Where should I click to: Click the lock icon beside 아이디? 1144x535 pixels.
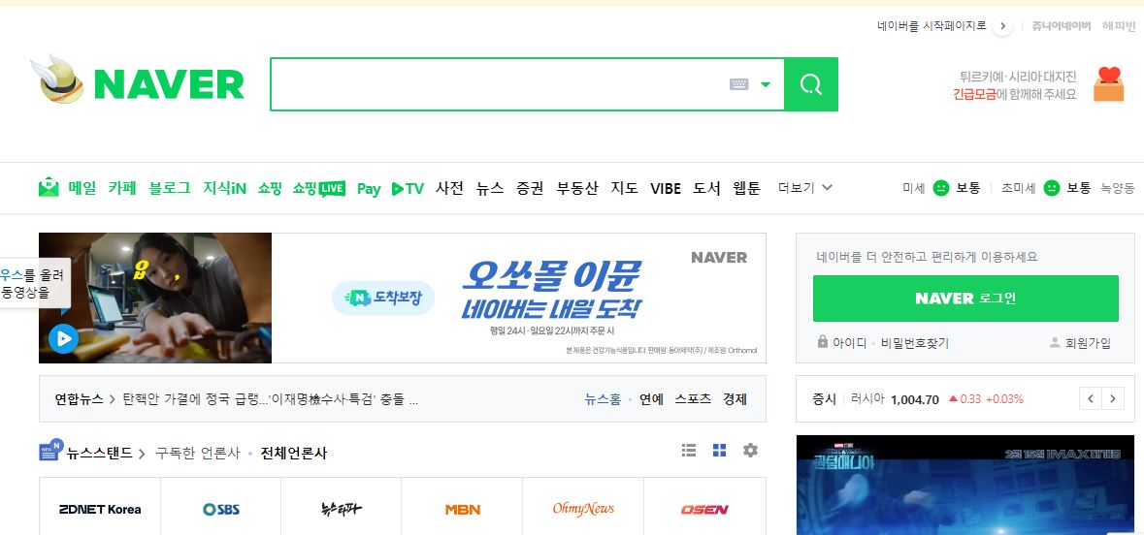point(823,342)
